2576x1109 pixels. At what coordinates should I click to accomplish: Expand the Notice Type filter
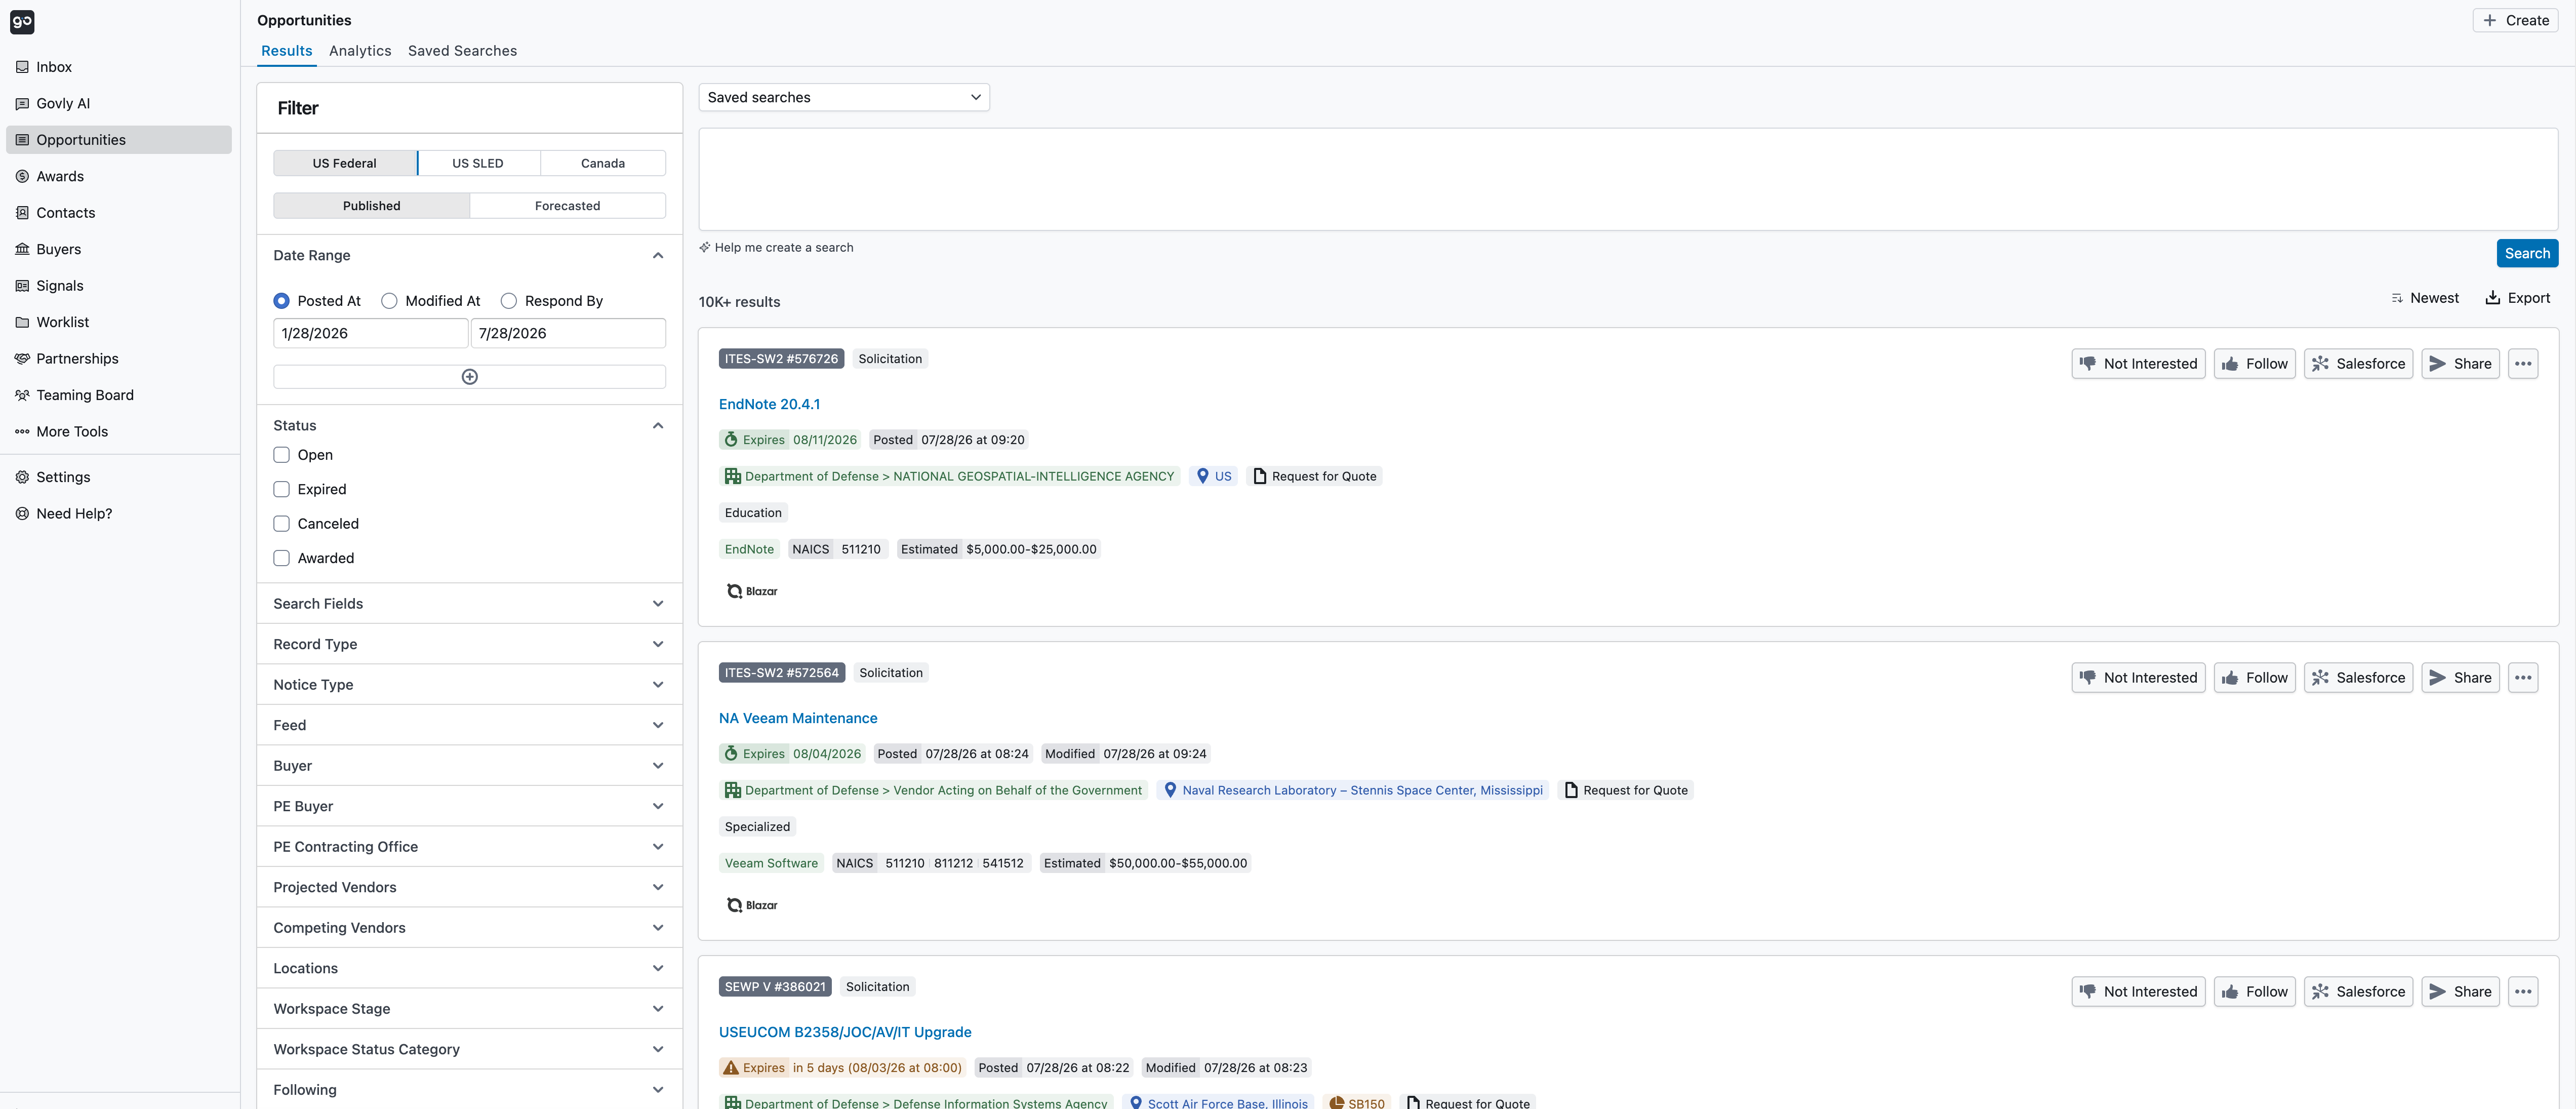point(469,685)
